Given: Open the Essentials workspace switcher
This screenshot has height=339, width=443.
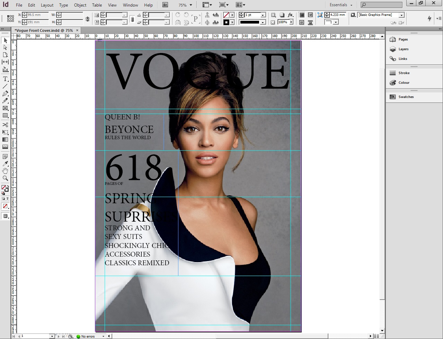Looking at the screenshot, I should click(x=340, y=5).
